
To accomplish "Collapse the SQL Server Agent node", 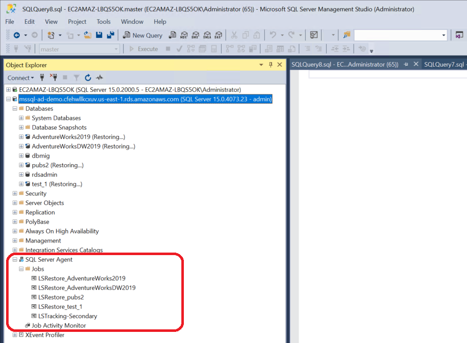I will tap(15, 260).
